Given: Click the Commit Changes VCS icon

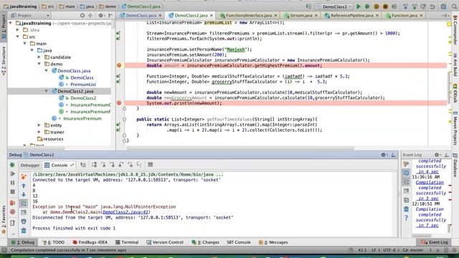Looking at the screenshot, I should tap(415, 6).
